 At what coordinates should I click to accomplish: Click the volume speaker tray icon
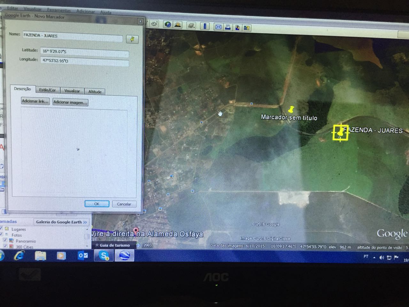click(x=382, y=257)
